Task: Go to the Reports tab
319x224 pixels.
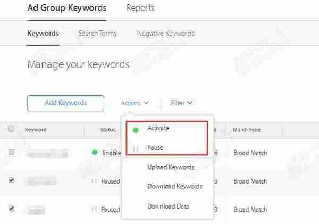Action: coord(140,8)
